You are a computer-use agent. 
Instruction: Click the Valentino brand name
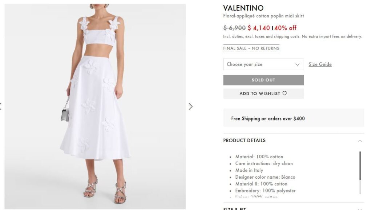pos(243,8)
